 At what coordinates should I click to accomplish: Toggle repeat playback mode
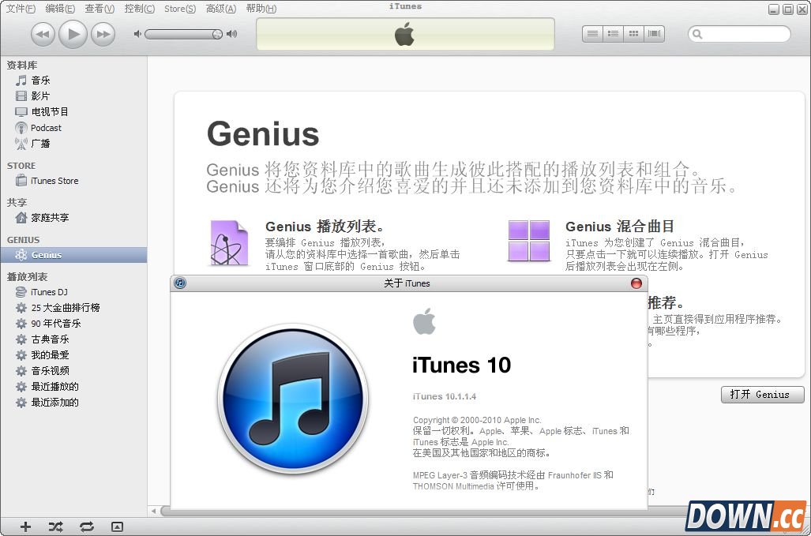click(85, 526)
